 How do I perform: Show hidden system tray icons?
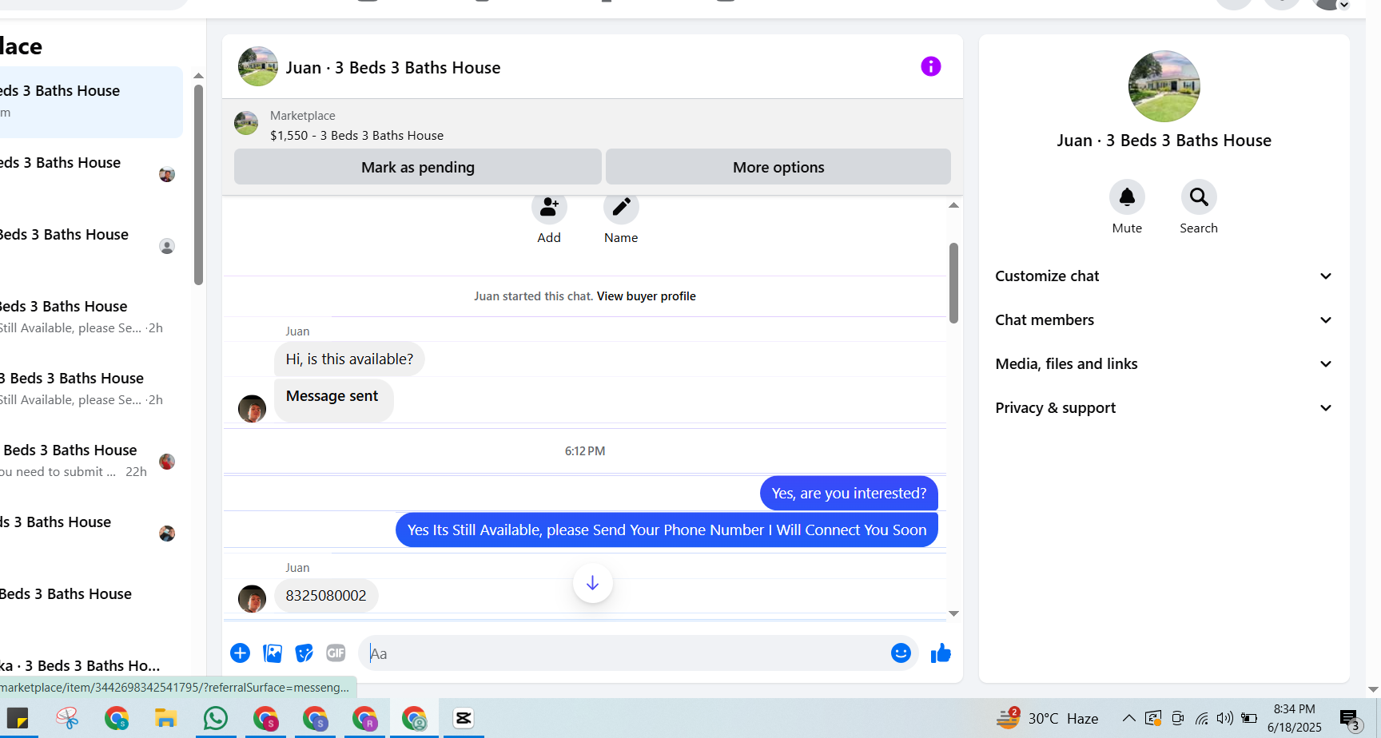[1128, 718]
